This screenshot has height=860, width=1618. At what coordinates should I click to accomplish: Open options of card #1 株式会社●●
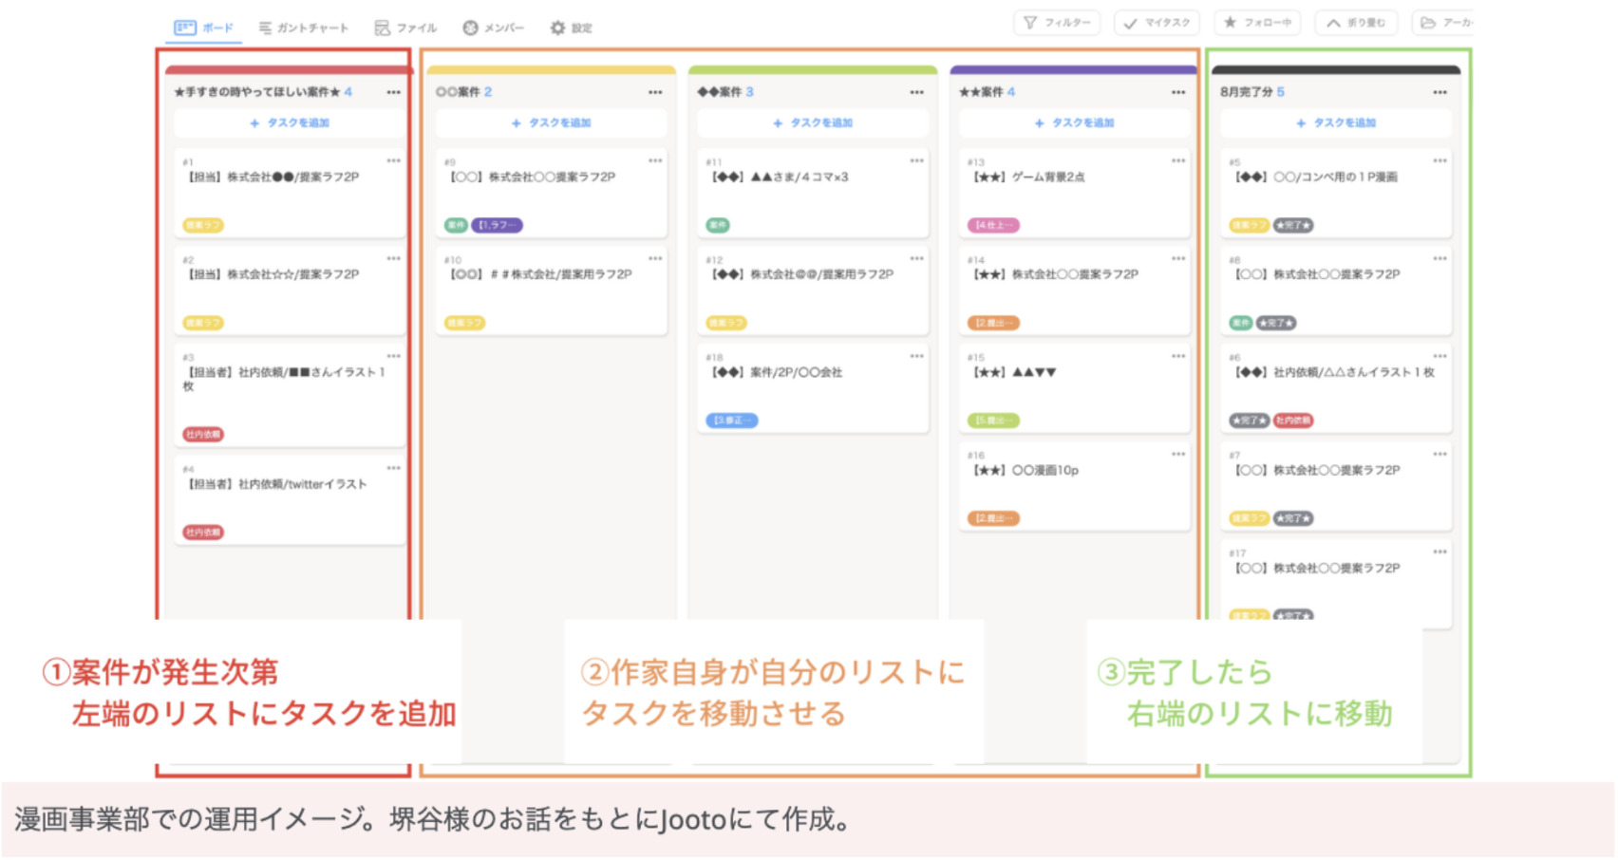click(x=393, y=160)
